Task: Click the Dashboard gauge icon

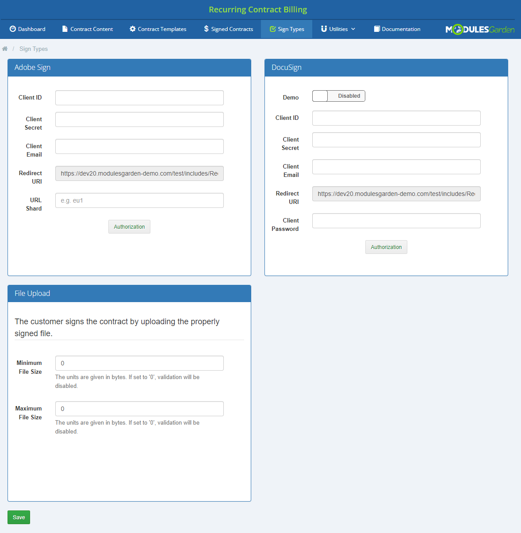Action: 13,29
